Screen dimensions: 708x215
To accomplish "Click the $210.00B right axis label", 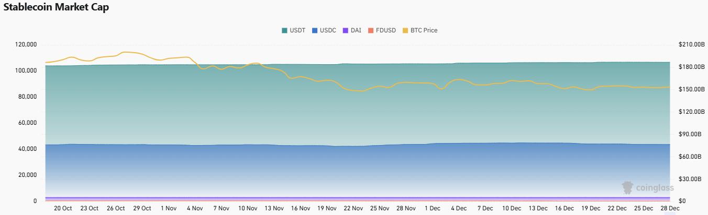I will click(691, 44).
